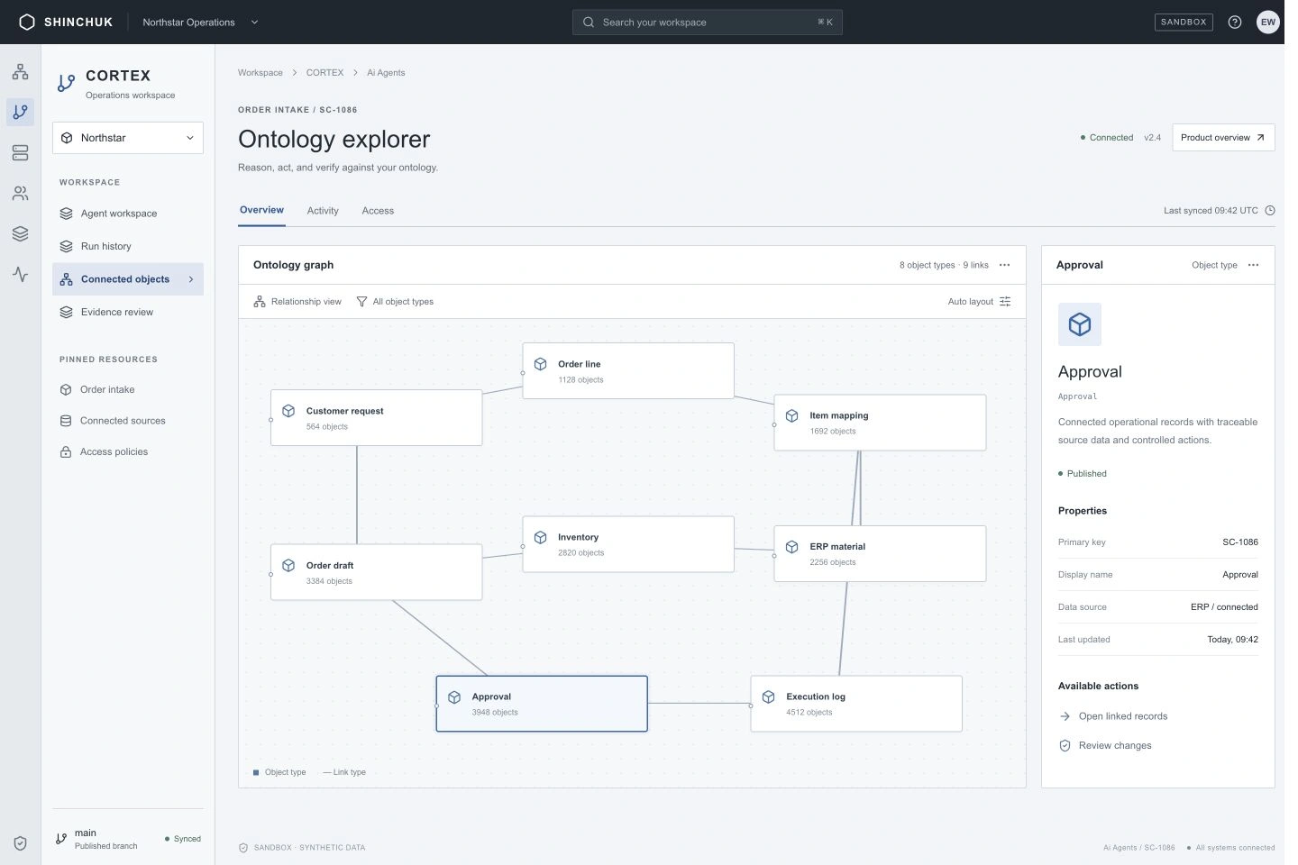
Task: Click the Product overview button
Action: tap(1223, 138)
